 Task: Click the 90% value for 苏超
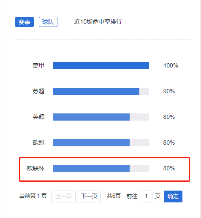coord(169,91)
